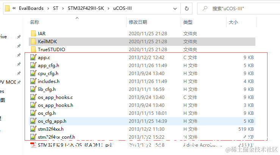Click the date 2013/11/1 16:59

[147, 89]
